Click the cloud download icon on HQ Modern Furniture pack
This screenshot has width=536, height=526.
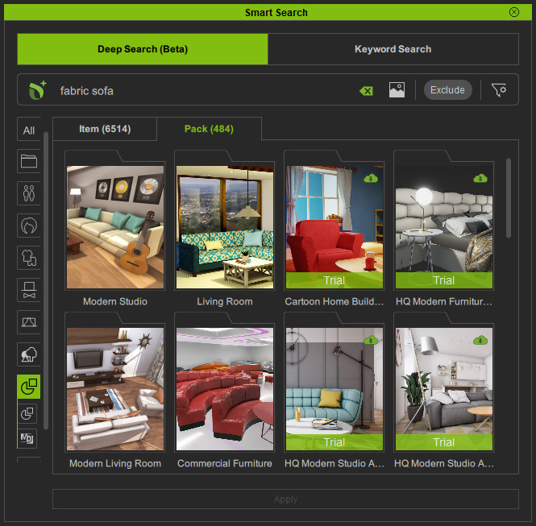pyautogui.click(x=480, y=178)
